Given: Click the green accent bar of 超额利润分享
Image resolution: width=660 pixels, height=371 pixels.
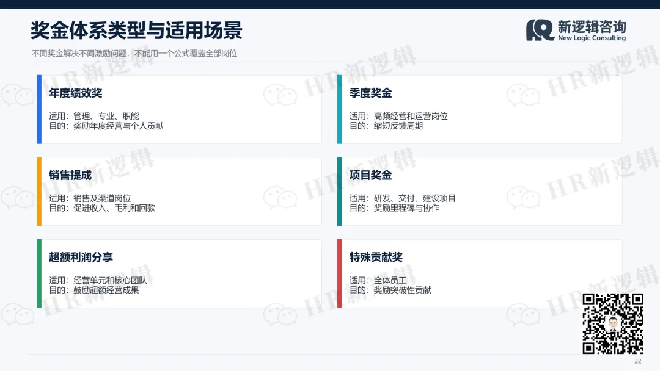Looking at the screenshot, I should pos(39,273).
